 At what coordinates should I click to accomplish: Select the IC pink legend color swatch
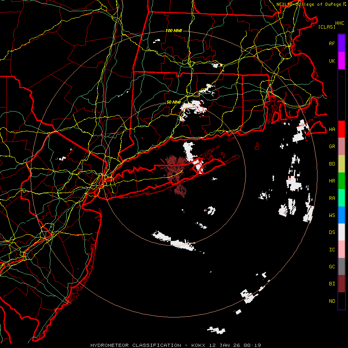(341, 249)
